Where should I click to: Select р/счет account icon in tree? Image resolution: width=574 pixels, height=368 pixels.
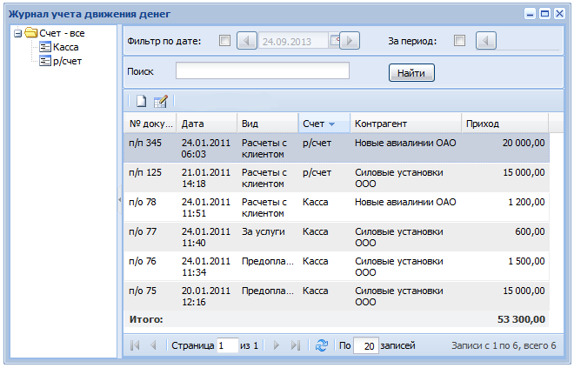click(45, 61)
